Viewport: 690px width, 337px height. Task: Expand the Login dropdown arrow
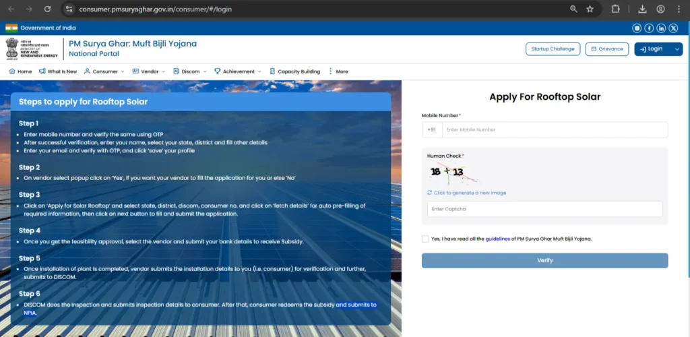[x=677, y=49]
